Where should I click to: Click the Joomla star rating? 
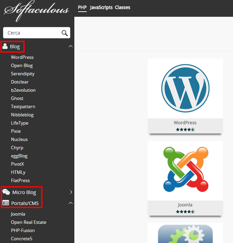tap(185, 212)
